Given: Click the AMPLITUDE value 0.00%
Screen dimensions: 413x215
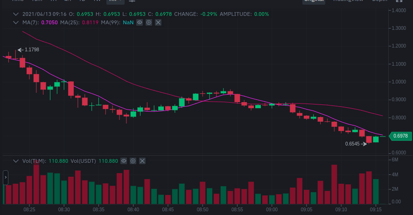Looking at the screenshot, I should click(261, 14).
